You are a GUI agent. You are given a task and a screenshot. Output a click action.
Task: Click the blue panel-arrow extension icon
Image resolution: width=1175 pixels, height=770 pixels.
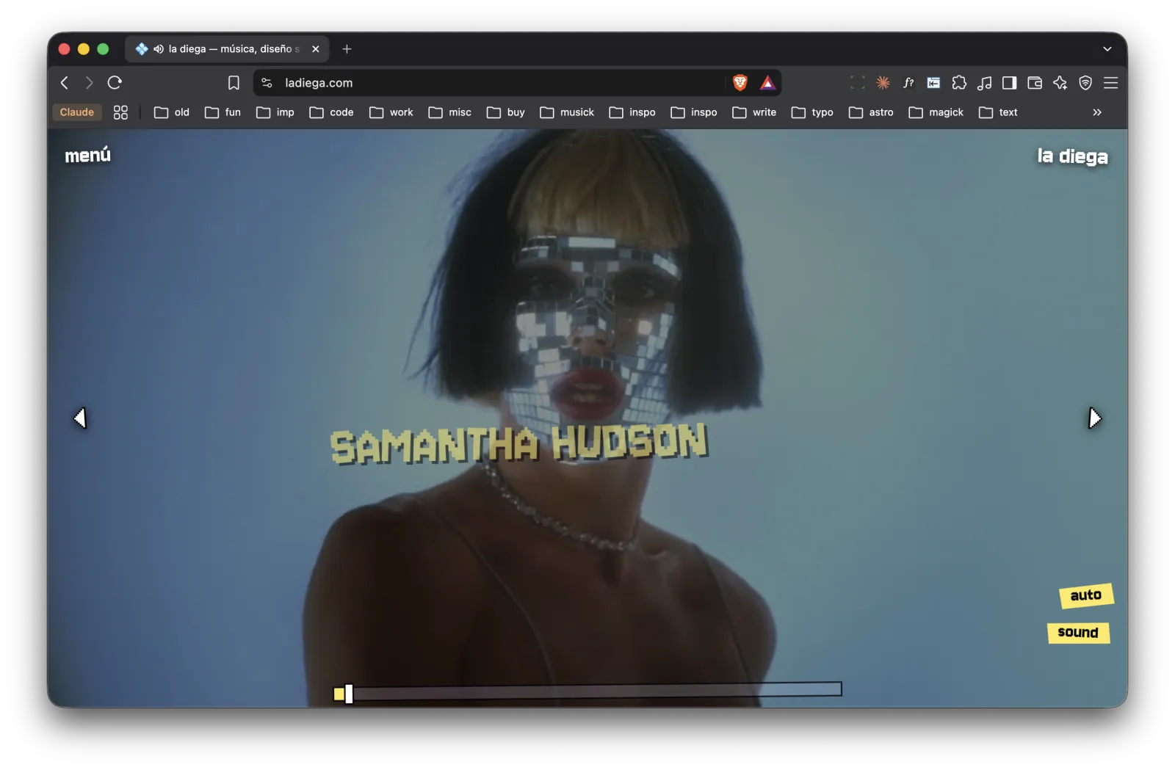click(x=933, y=83)
